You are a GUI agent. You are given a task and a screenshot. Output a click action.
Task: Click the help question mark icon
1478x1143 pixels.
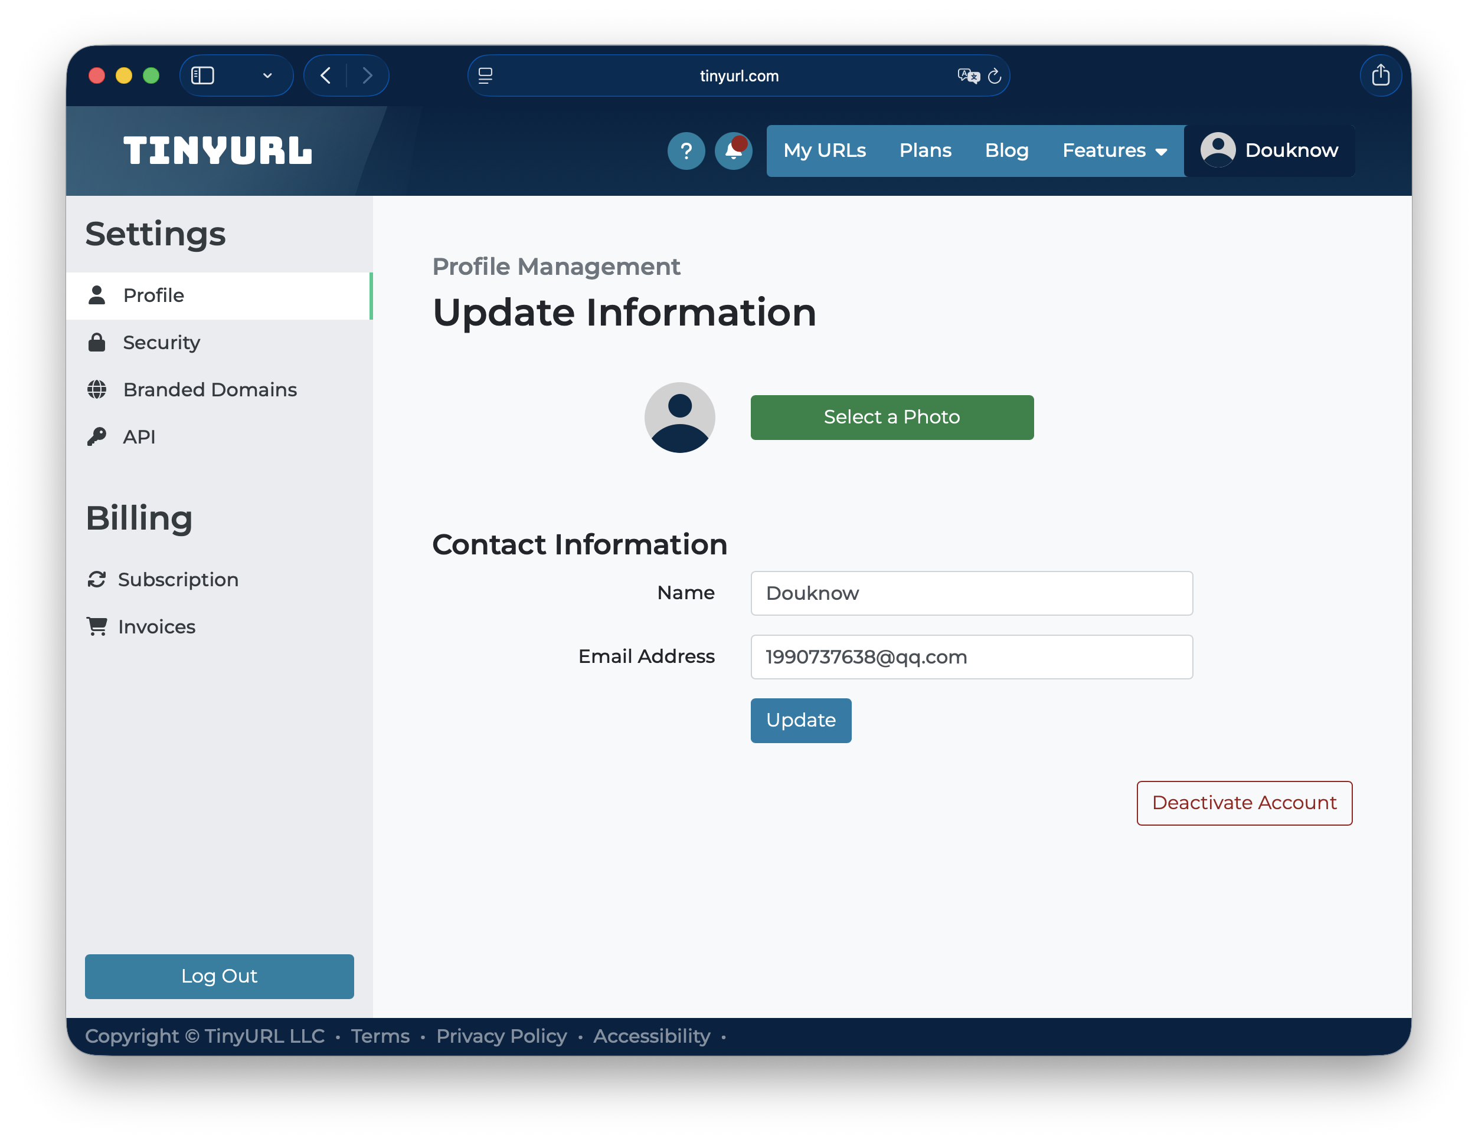(685, 150)
